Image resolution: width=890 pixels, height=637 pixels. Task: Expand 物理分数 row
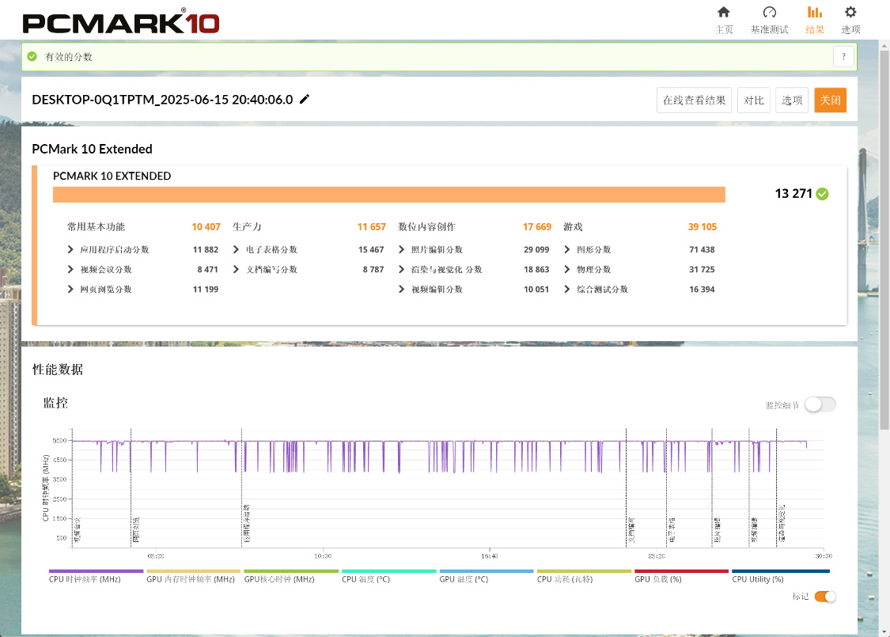[x=567, y=269]
